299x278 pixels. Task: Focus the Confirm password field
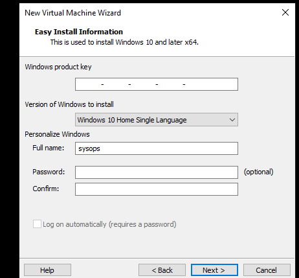[x=157, y=189]
